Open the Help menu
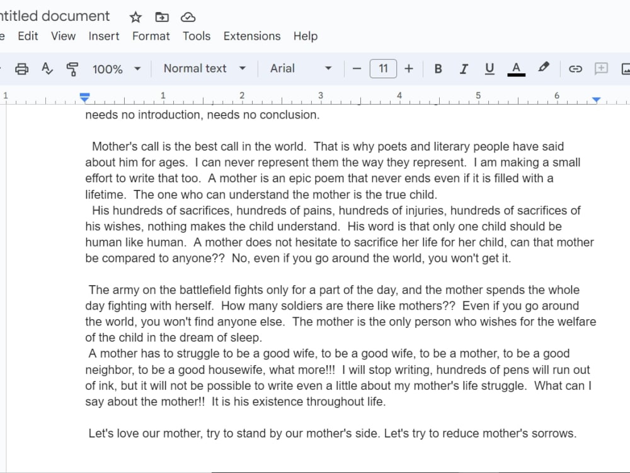Screen dimensions: 630x473 [x=306, y=36]
